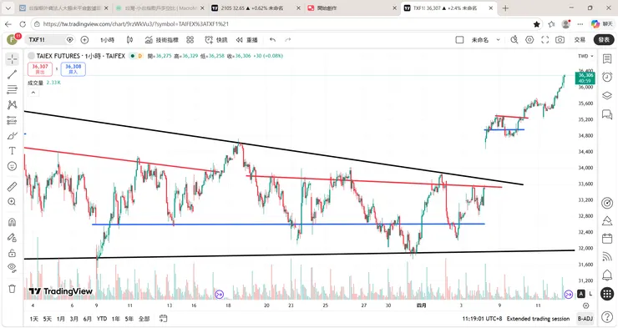Open the news feed signal icon
This screenshot has height=328, width=618.
[607, 257]
